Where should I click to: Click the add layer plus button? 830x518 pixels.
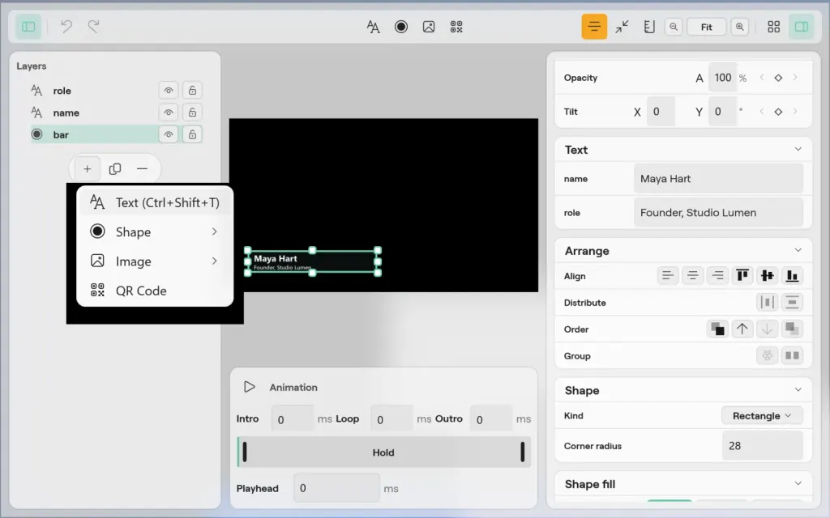(88, 169)
